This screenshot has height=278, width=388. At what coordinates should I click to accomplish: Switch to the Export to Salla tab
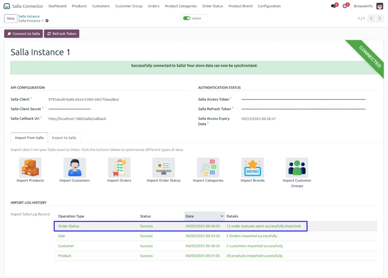tap(64, 138)
